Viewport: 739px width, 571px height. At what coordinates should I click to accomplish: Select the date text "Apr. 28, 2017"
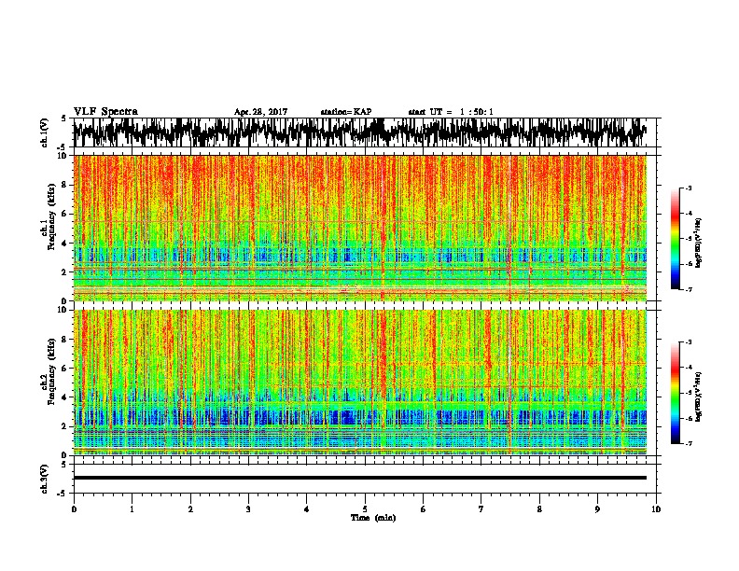(x=260, y=112)
